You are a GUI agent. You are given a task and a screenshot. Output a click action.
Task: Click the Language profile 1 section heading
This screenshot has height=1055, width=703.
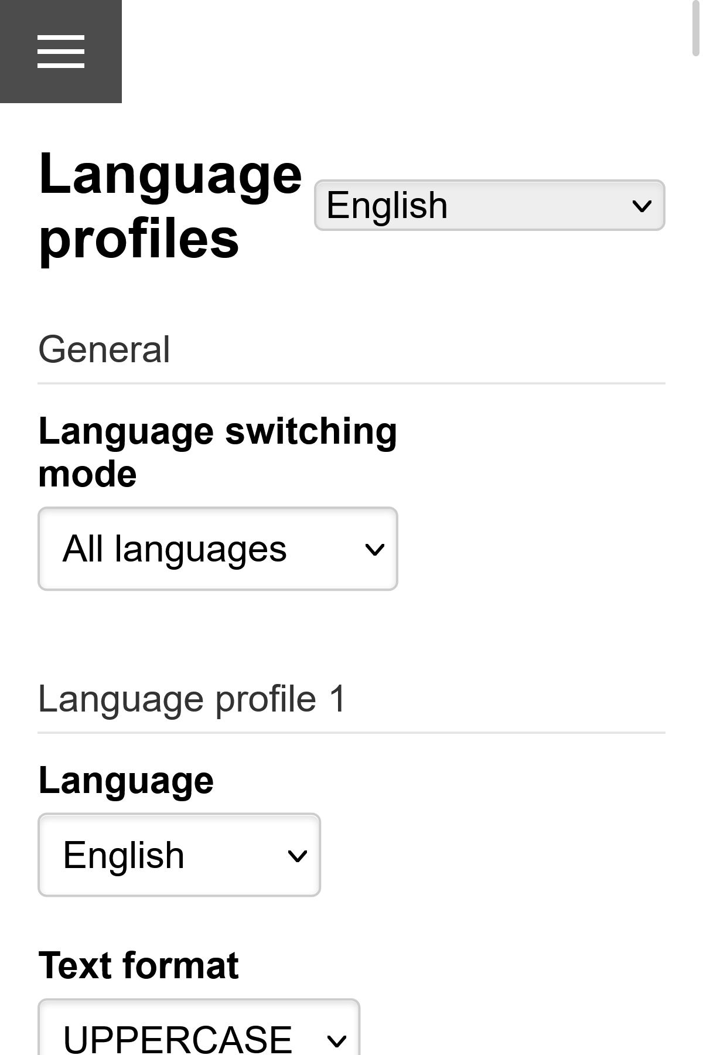tap(192, 699)
